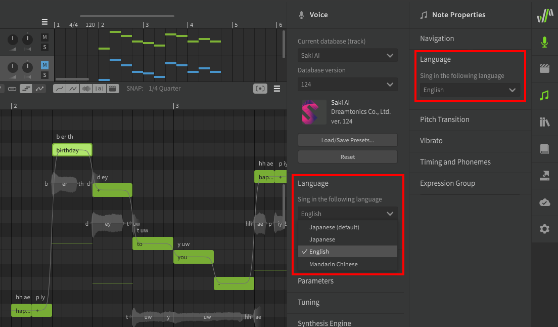
Task: Collapse the Voice panel Language section header
Action: pos(313,183)
